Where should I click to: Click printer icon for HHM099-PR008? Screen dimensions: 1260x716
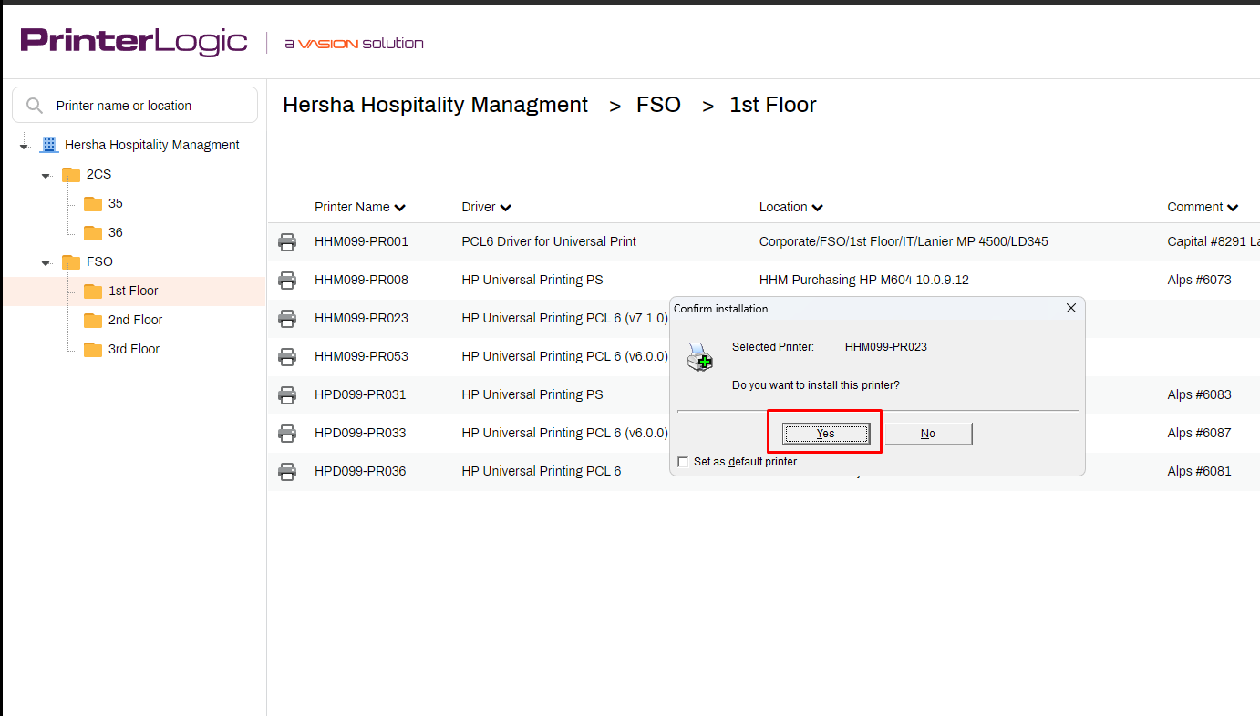[287, 280]
